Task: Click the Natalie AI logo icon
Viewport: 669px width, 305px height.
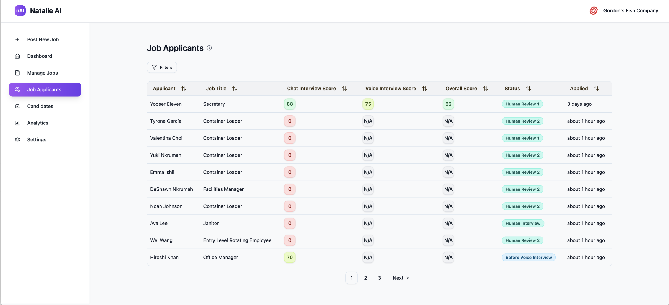Action: (20, 10)
